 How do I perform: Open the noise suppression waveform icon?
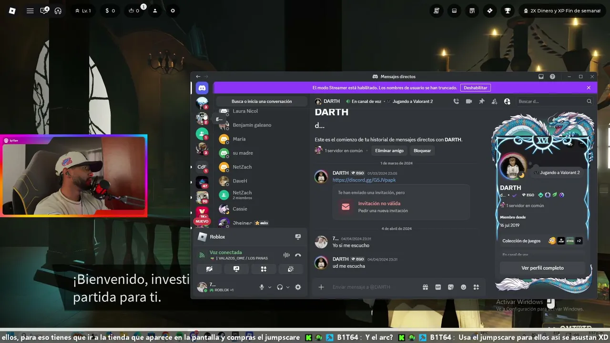pos(286,255)
